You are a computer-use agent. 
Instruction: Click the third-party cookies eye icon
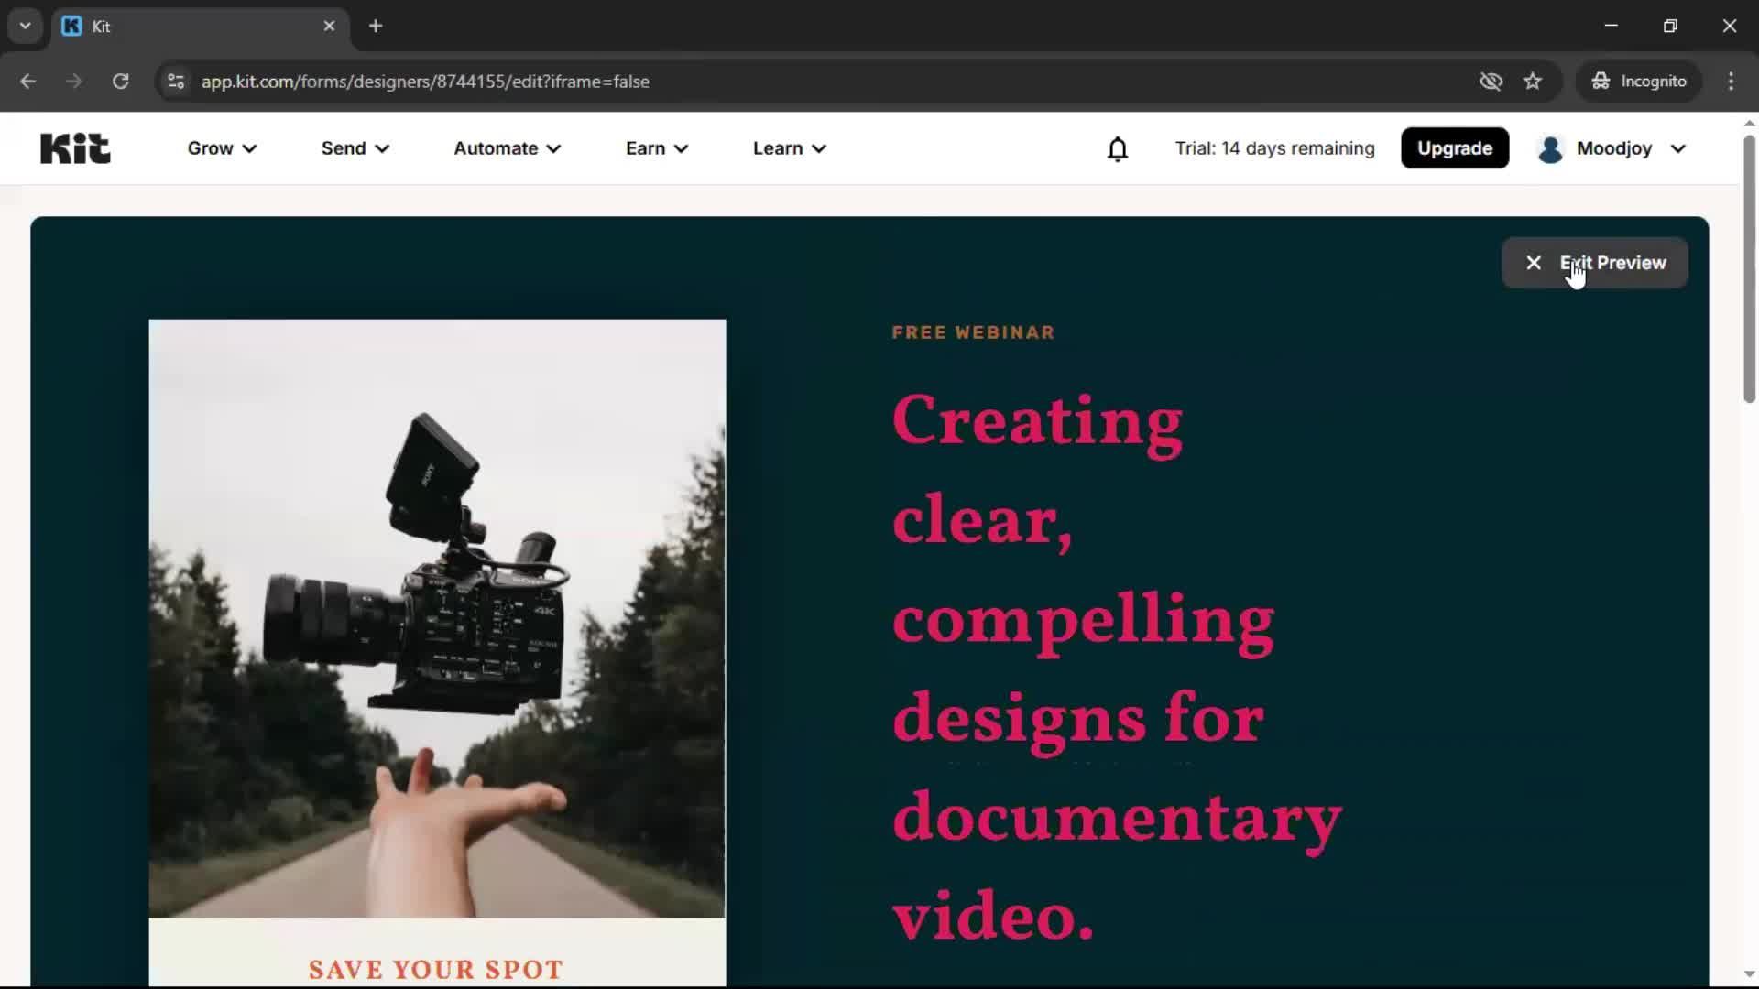click(1491, 81)
